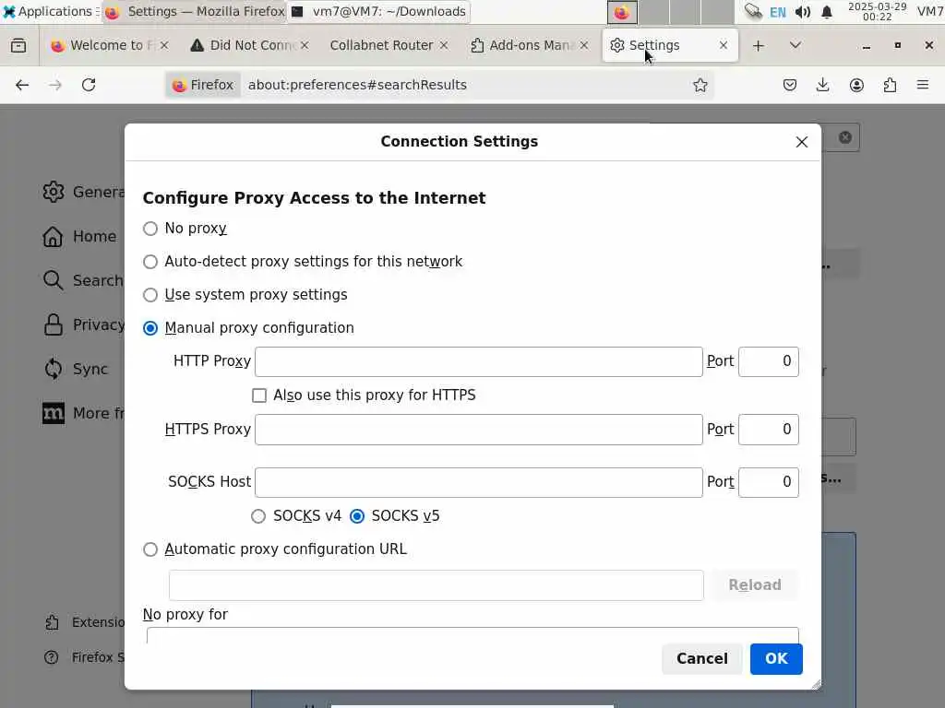Image resolution: width=945 pixels, height=708 pixels.
Task: Open the Extensions puzzle icon
Action: (890, 85)
